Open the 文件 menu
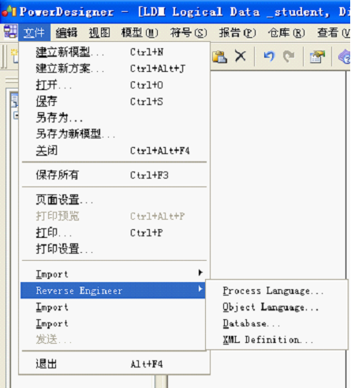The width and height of the screenshot is (351, 388). tap(34, 32)
